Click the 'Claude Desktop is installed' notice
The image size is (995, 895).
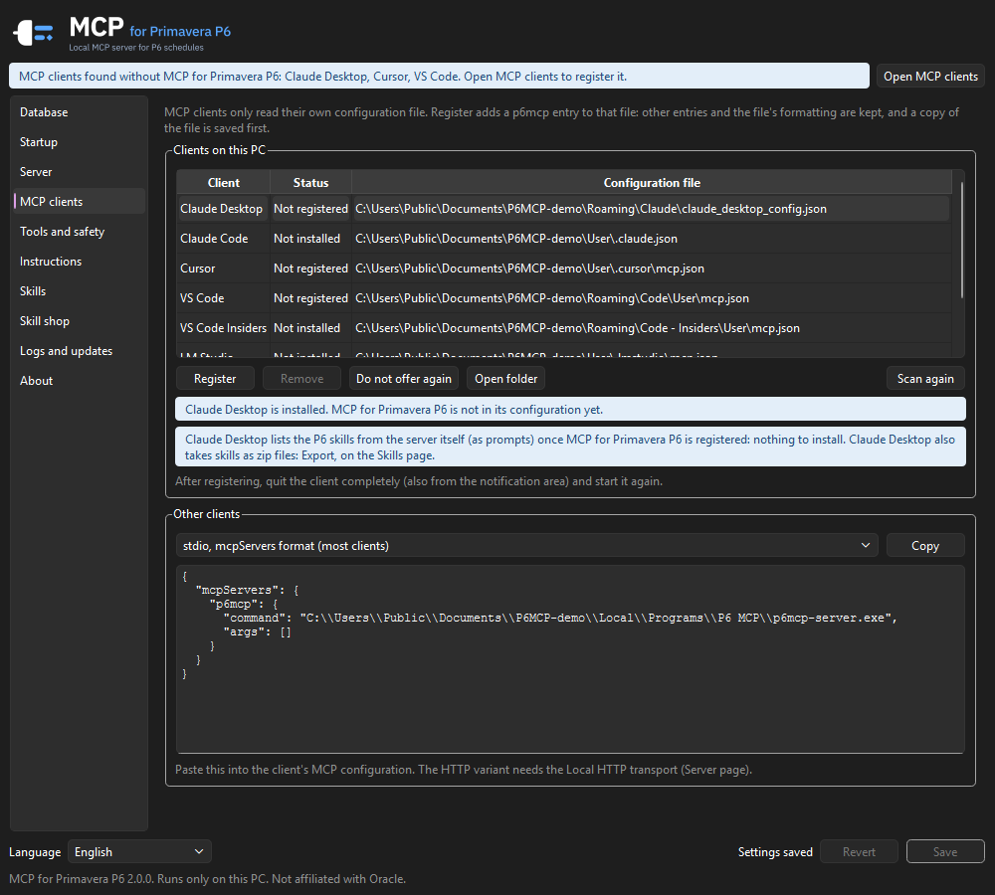coord(570,409)
